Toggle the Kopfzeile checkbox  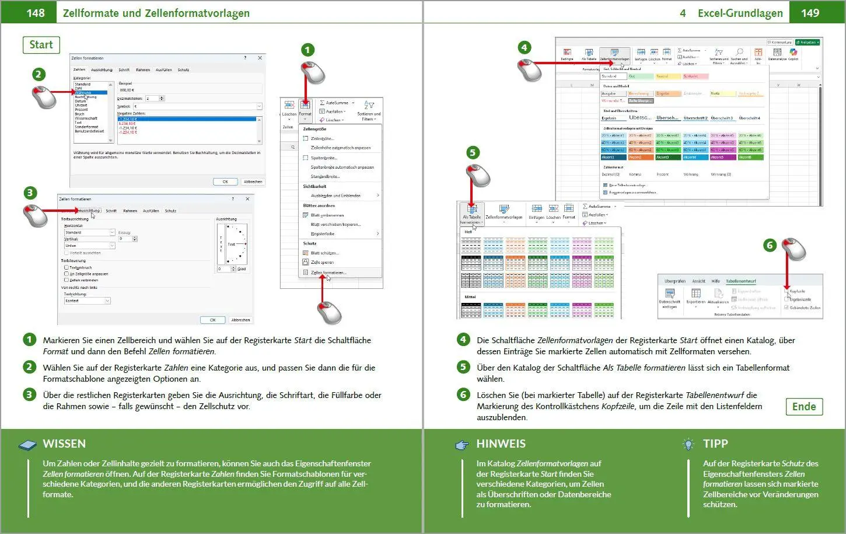786,291
